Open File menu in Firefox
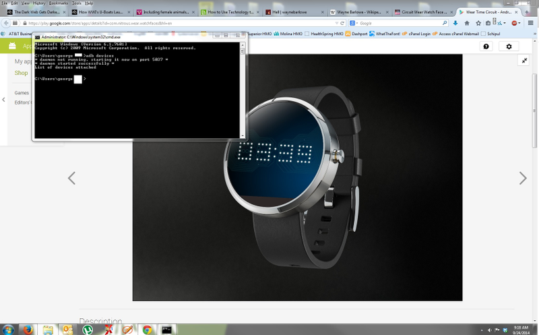 click(x=4, y=3)
